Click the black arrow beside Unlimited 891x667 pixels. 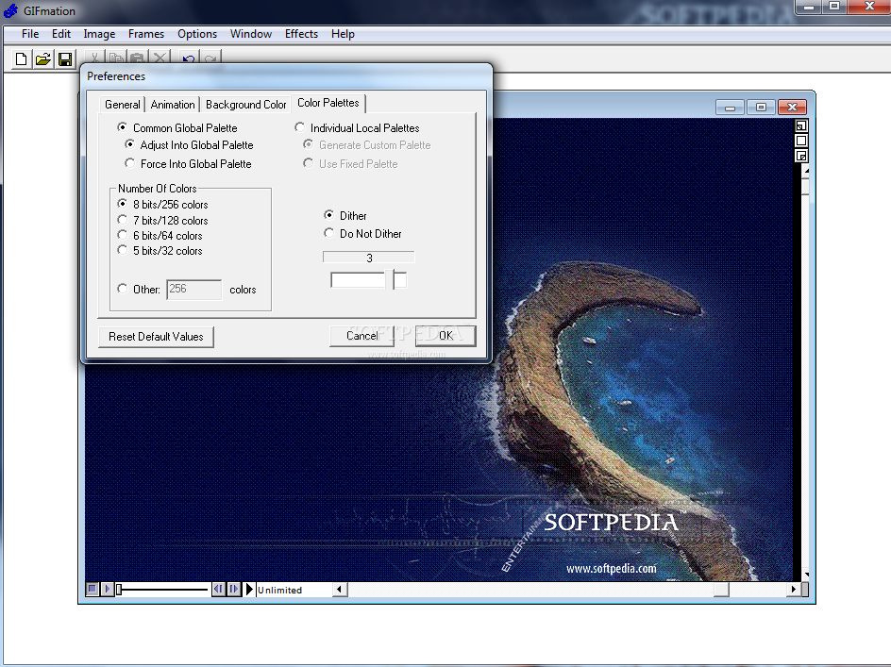[249, 589]
